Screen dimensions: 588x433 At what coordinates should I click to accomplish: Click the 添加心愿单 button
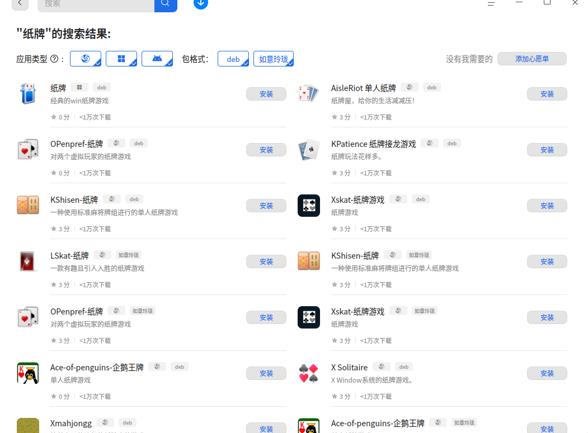coord(531,59)
